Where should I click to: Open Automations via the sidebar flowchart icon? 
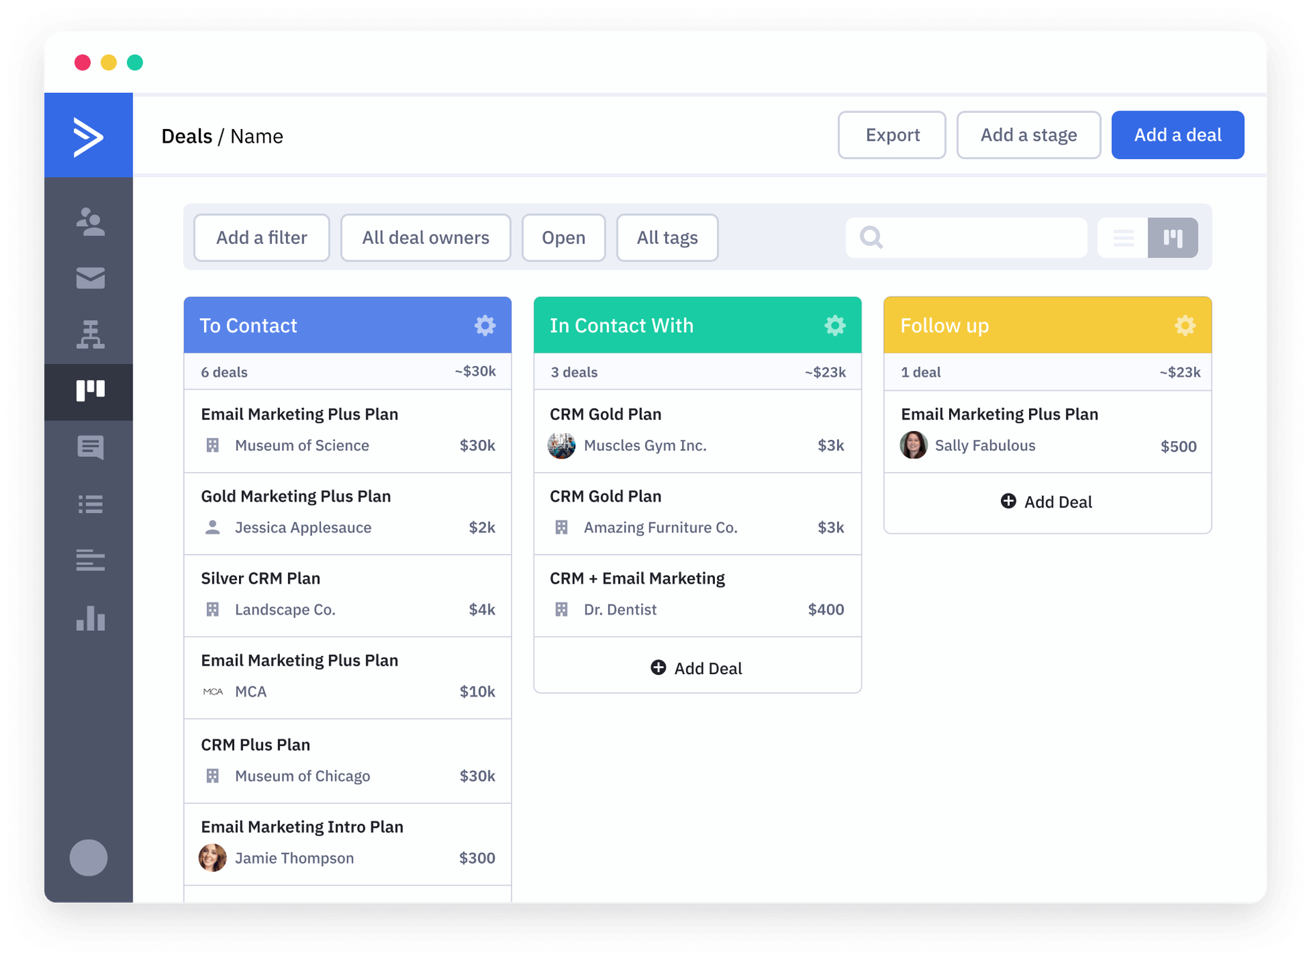tap(90, 335)
